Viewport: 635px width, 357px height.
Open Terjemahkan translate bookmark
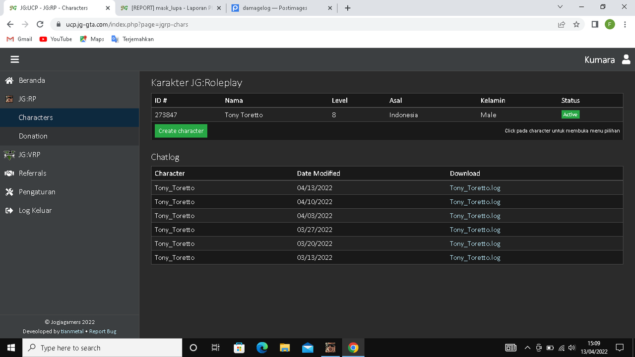132,39
